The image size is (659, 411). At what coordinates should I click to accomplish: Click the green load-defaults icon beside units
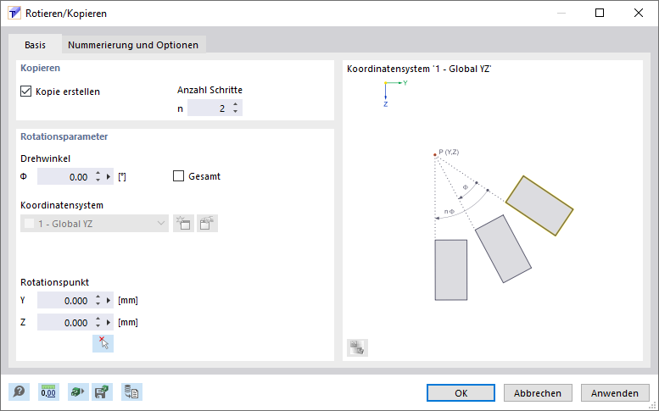tap(78, 392)
